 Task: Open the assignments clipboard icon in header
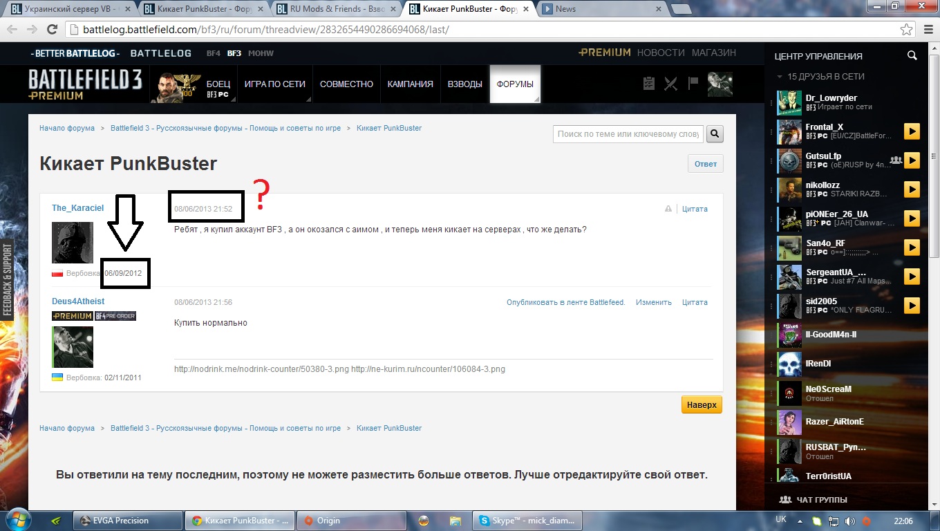tap(648, 84)
